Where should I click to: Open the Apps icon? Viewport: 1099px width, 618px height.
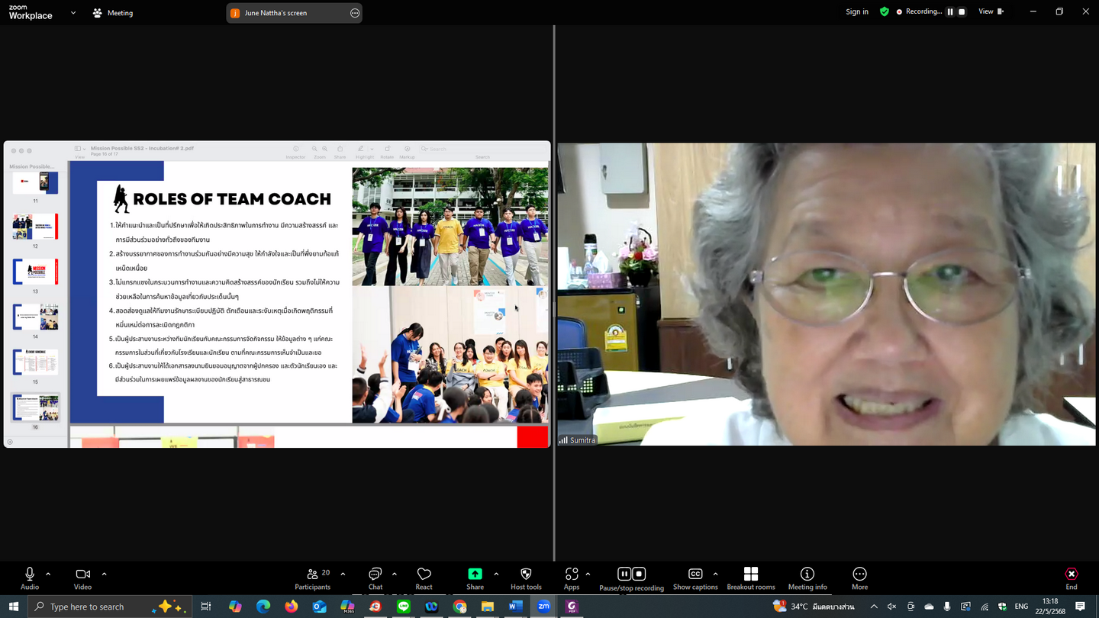tap(572, 578)
